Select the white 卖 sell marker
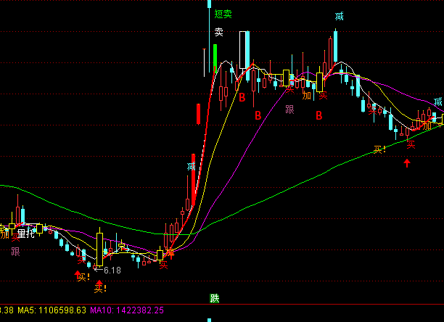The image size is (444, 322). (218, 32)
